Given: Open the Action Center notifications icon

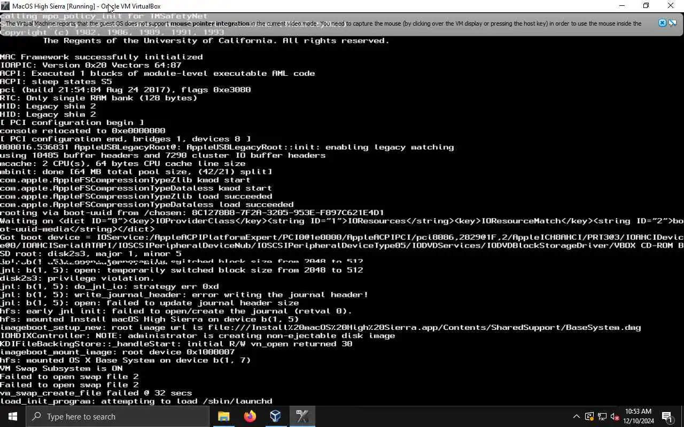Looking at the screenshot, I should pos(667,416).
